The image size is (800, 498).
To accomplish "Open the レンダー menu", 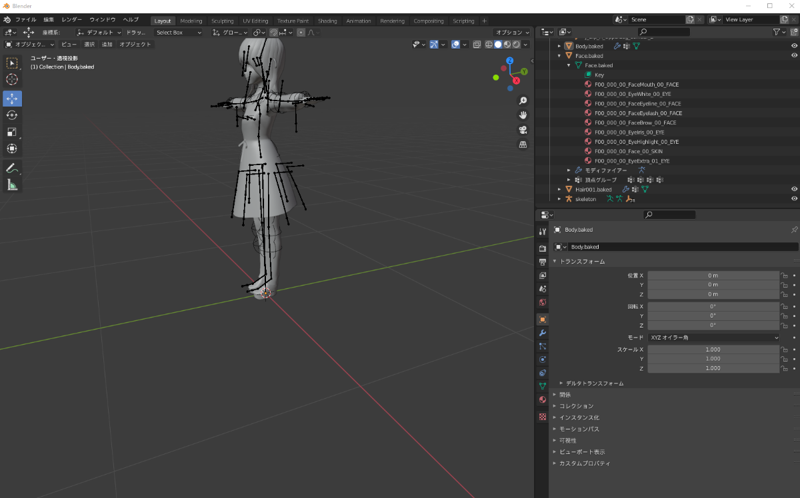I will (72, 20).
